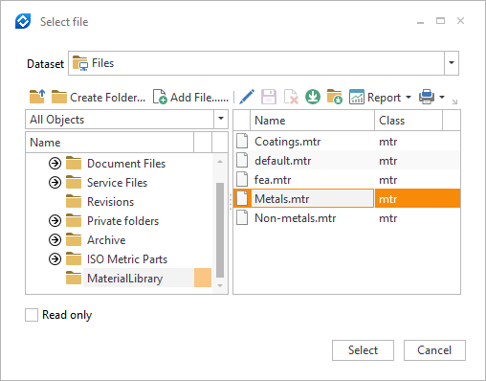Click the MaterialLibrary folder icon
486x381 pixels.
click(74, 278)
